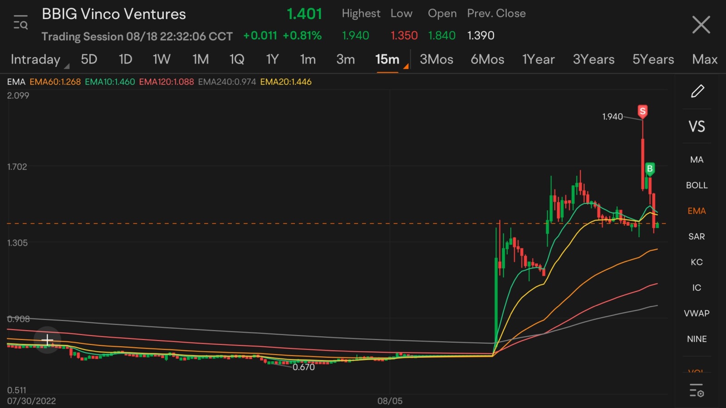726x408 pixels.
Task: Tap the 1.940 high price label on chart
Action: (x=612, y=117)
